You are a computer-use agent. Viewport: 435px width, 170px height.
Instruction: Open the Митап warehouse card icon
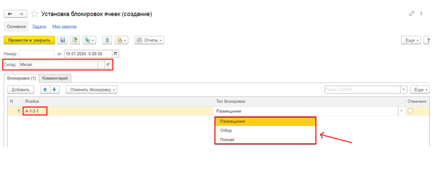108,64
